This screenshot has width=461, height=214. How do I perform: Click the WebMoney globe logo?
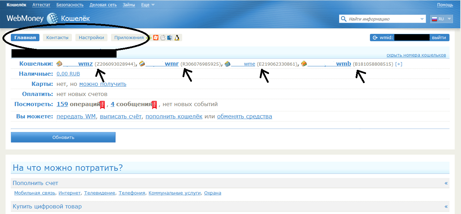pyautogui.click(x=52, y=19)
